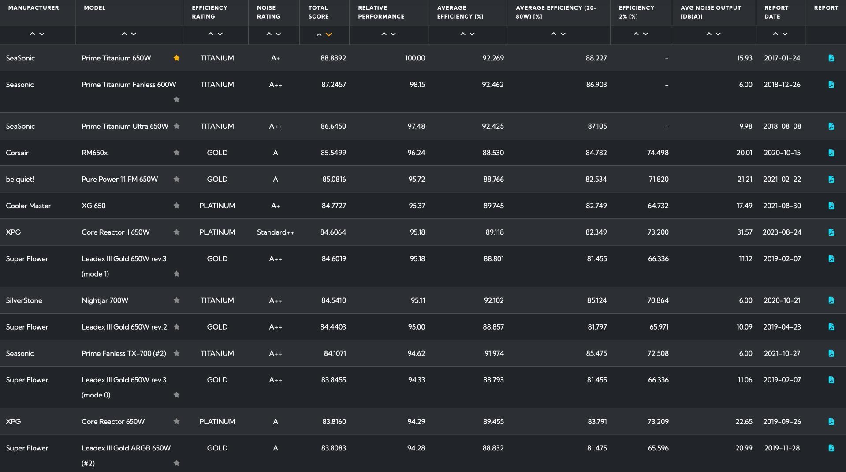Open PDF report for Leadex III Gold rev.3 (mode 0)
This screenshot has height=472, width=846.
tap(831, 380)
